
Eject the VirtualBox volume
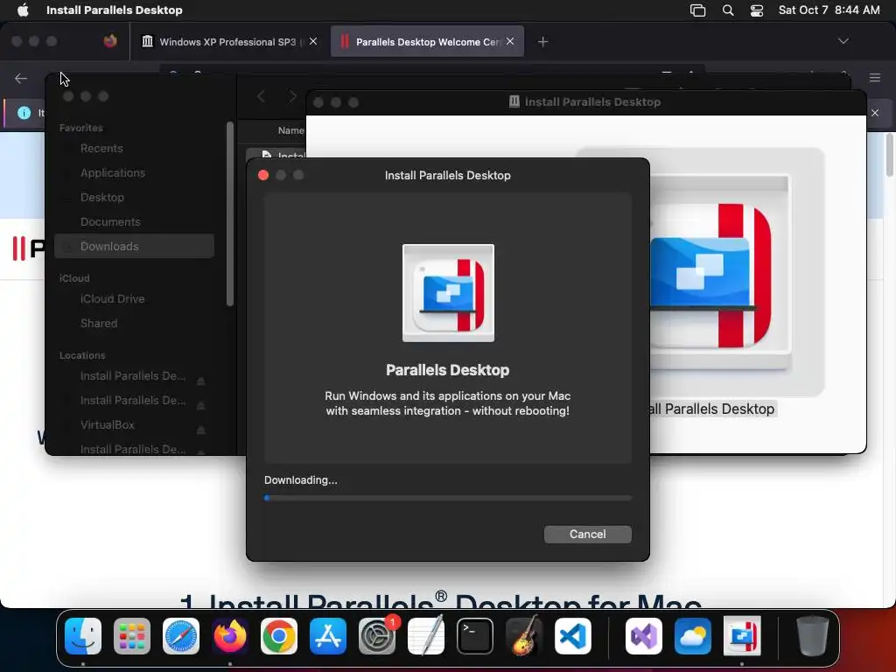(x=201, y=430)
